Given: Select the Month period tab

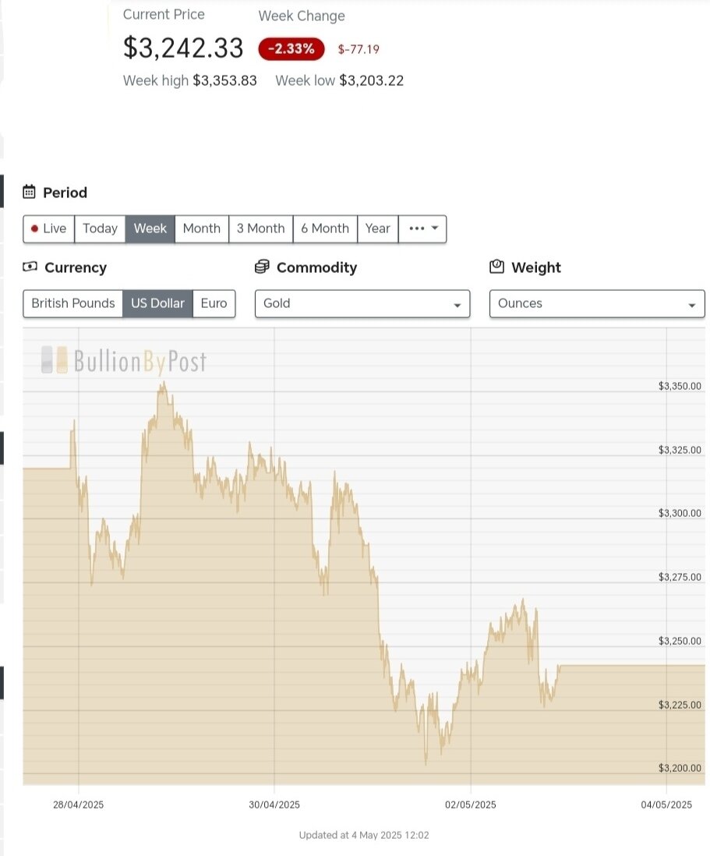Looking at the screenshot, I should coord(201,228).
